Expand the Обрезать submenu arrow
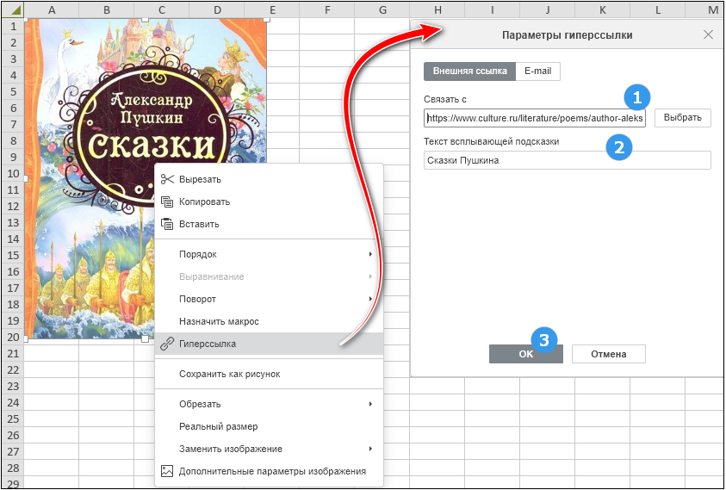The height and width of the screenshot is (490, 726). 370,404
